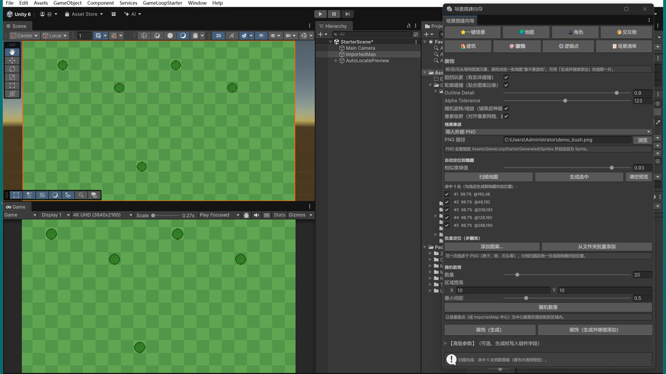
Task: Click the Step frame button
Action: [347, 14]
